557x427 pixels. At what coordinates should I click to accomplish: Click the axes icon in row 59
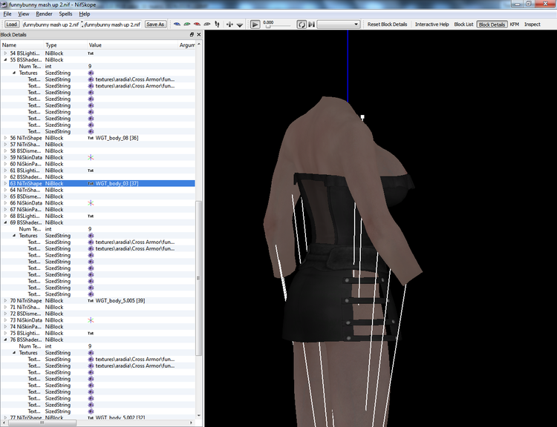click(91, 157)
